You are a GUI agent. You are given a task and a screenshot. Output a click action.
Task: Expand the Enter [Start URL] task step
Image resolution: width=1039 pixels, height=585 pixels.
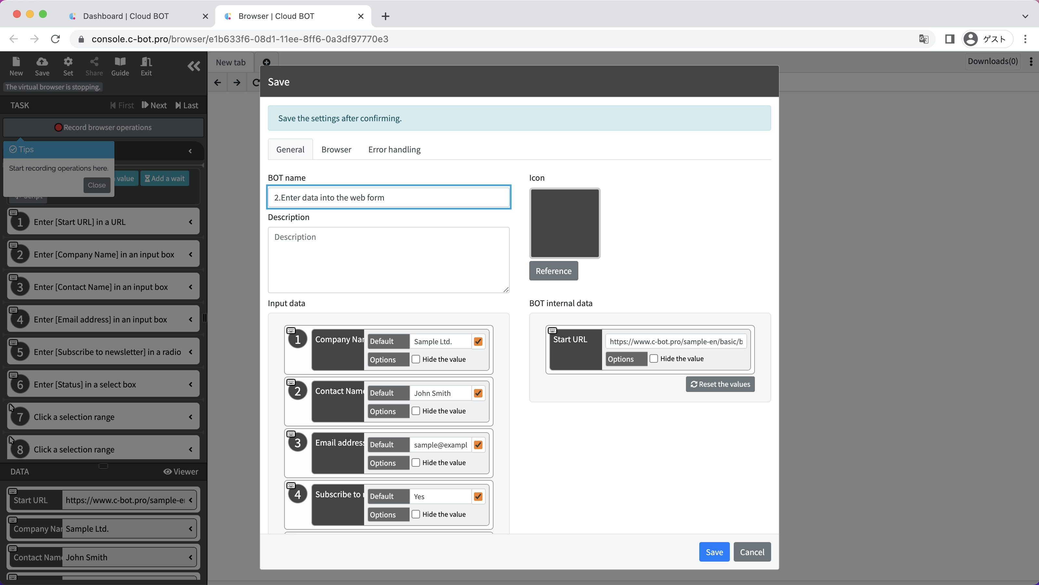[x=191, y=222]
